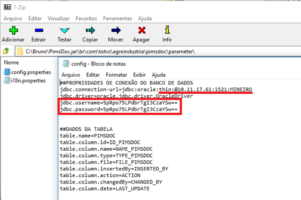
Task: Click the table.column.file line
Action: (x=106, y=162)
